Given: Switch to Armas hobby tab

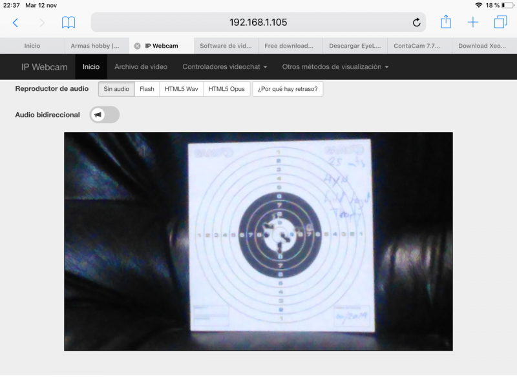Looking at the screenshot, I should click(x=95, y=46).
